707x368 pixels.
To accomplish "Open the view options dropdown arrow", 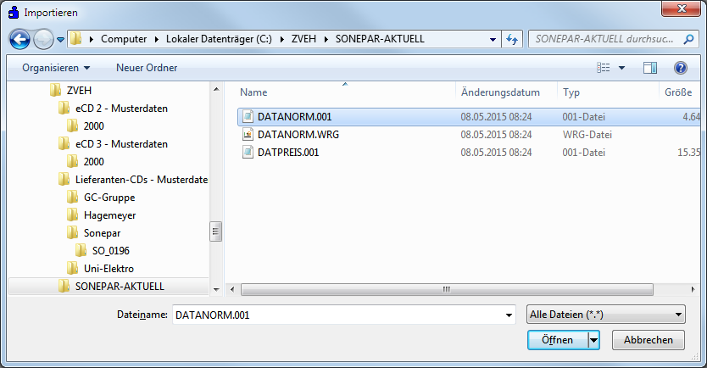I will pos(621,68).
